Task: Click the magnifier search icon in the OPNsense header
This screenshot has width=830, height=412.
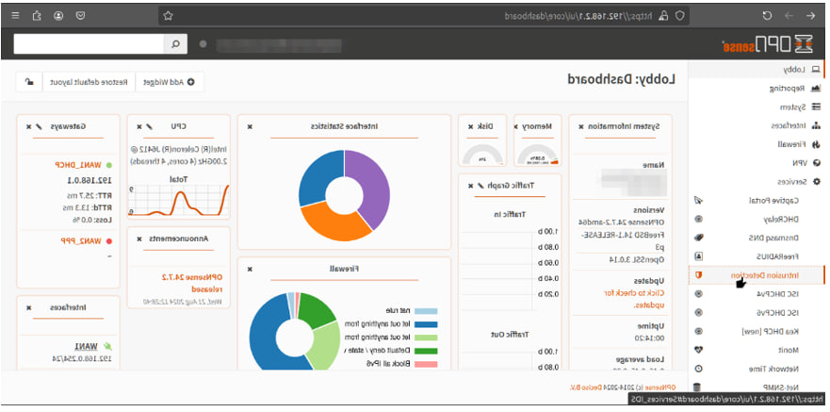Action: [x=176, y=44]
